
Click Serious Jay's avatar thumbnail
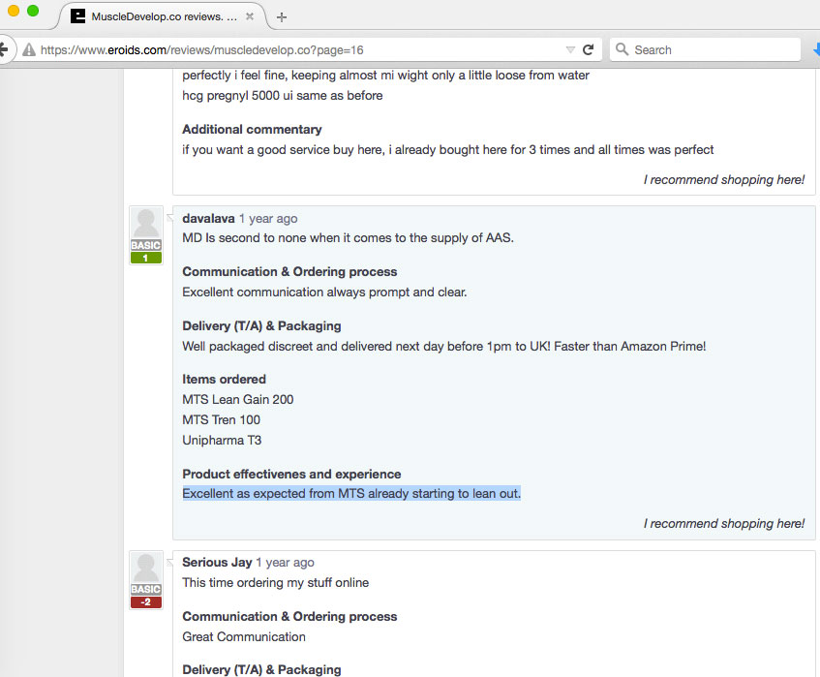point(146,568)
